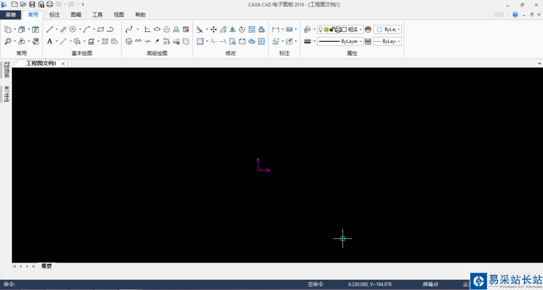Open the color wheel picker
The image size is (543, 290).
pos(368,29)
